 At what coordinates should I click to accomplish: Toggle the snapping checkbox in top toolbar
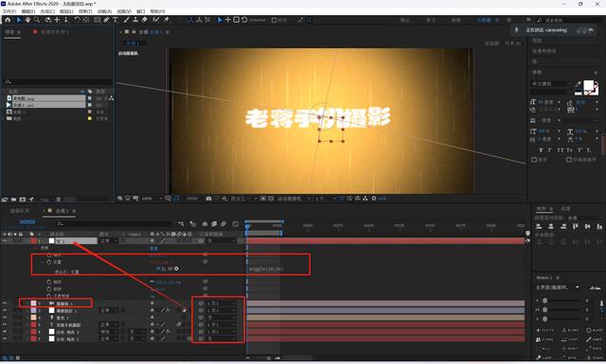point(274,20)
